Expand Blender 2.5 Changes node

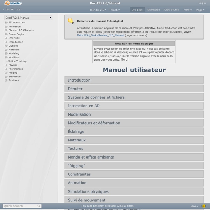pos(6,30)
